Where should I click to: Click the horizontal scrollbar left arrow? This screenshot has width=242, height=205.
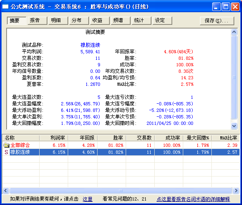[x=6, y=190]
